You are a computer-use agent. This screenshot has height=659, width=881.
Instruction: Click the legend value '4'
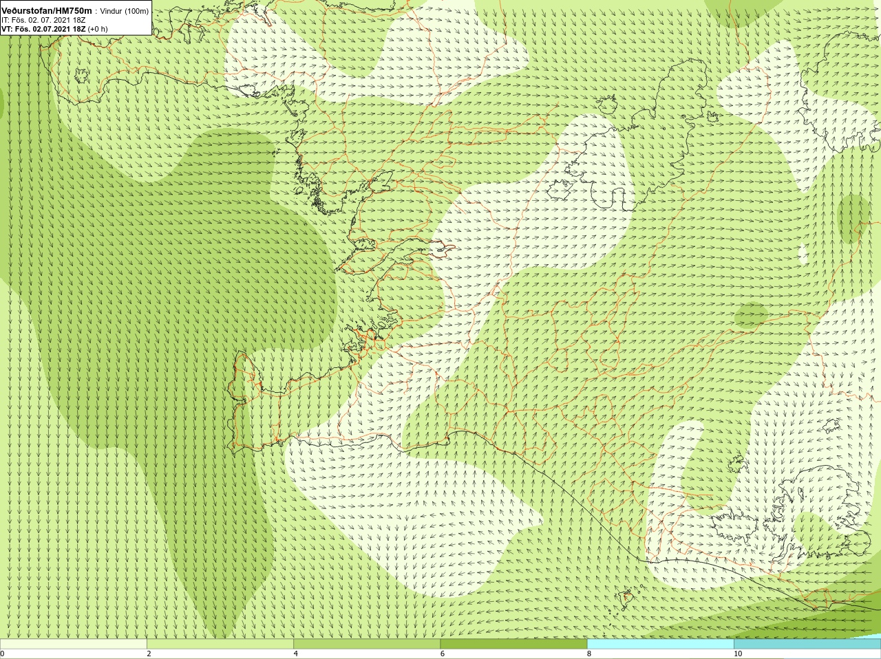pos(296,653)
